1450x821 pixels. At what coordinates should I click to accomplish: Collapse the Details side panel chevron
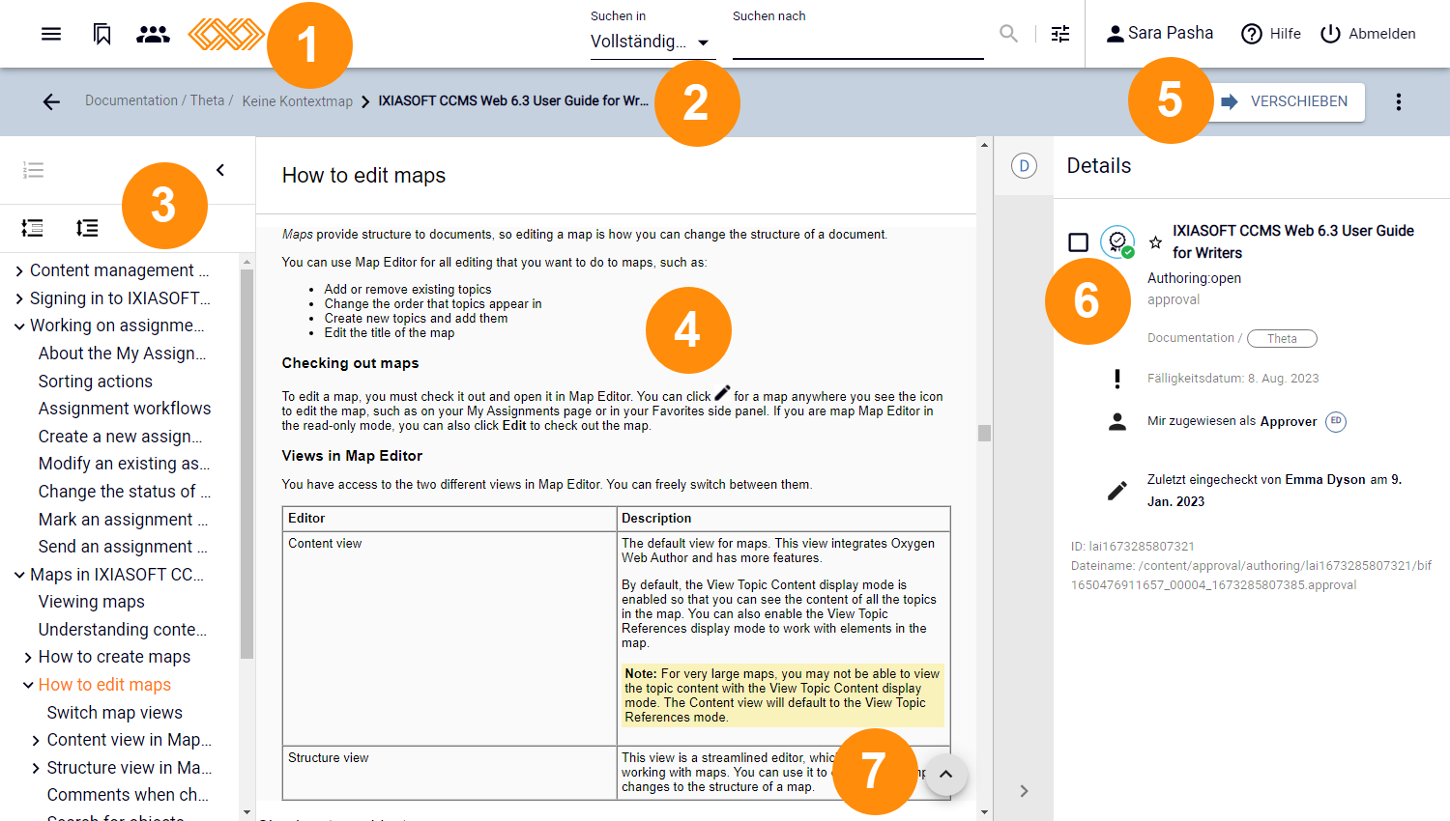1024,791
